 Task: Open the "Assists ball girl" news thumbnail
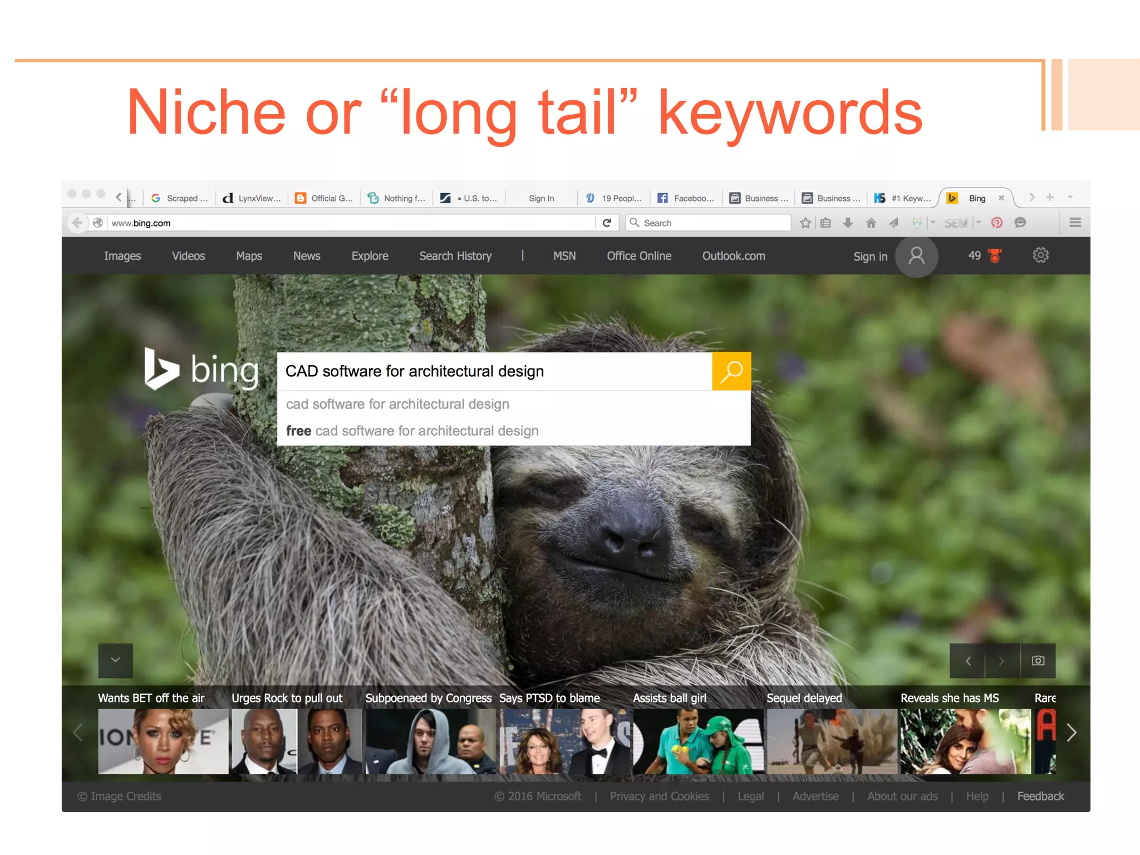698,741
